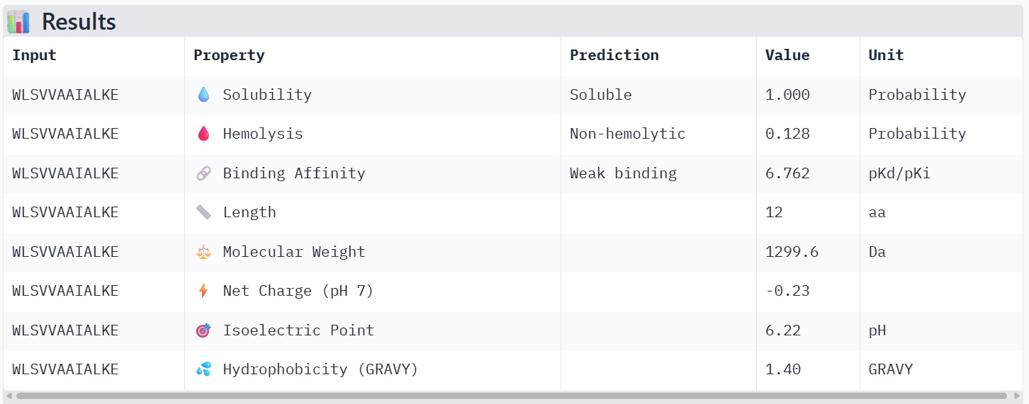Click the blue droplet Solubility icon
The image size is (1029, 404).
point(204,95)
